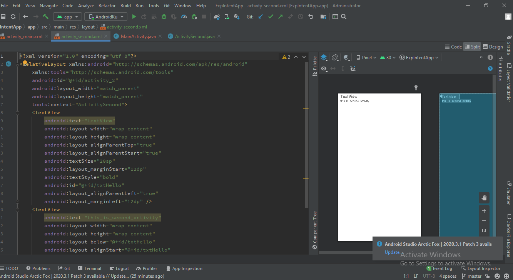This screenshot has height=280, width=513.
Task: Open the Pixel device preview dropdown
Action: tap(366, 57)
